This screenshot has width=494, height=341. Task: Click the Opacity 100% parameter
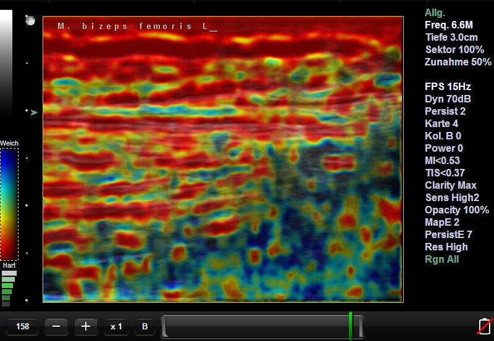point(456,210)
